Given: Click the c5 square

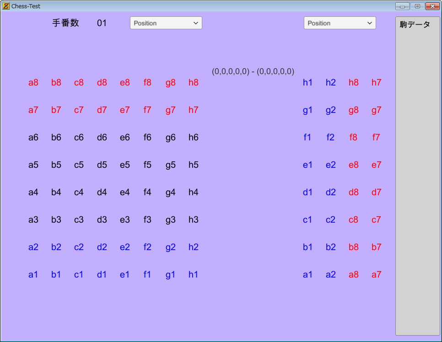Looking at the screenshot, I should coord(79,165).
